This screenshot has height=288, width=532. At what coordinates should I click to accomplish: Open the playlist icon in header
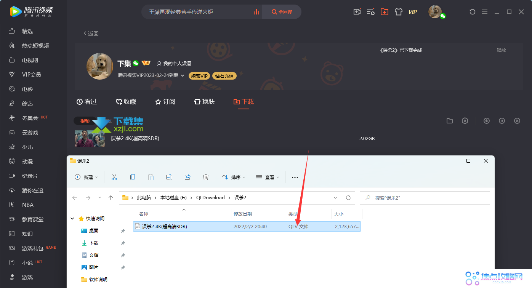click(x=371, y=12)
